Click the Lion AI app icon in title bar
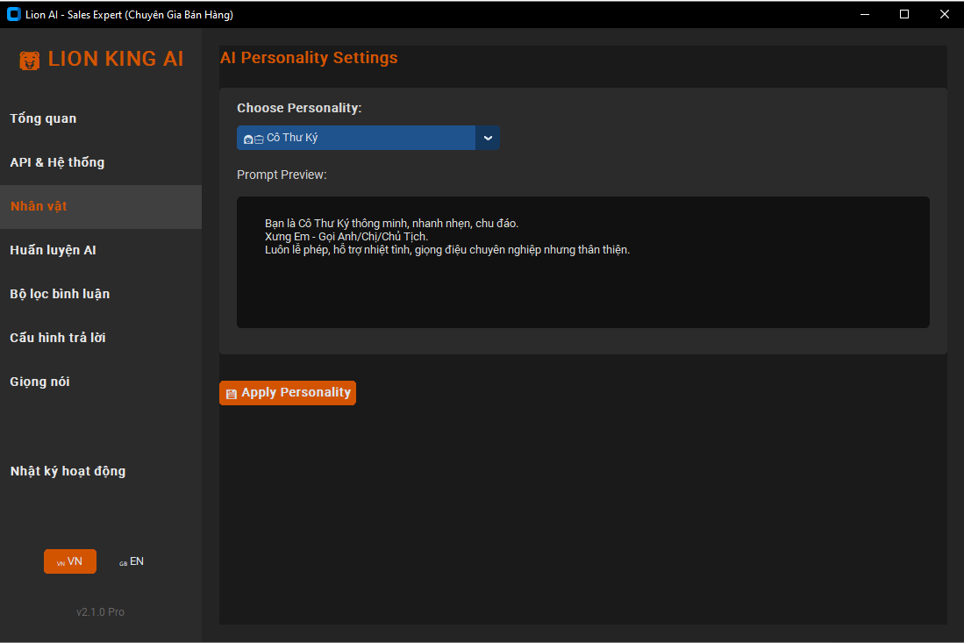Viewport: 964px width, 643px height. pos(13,14)
